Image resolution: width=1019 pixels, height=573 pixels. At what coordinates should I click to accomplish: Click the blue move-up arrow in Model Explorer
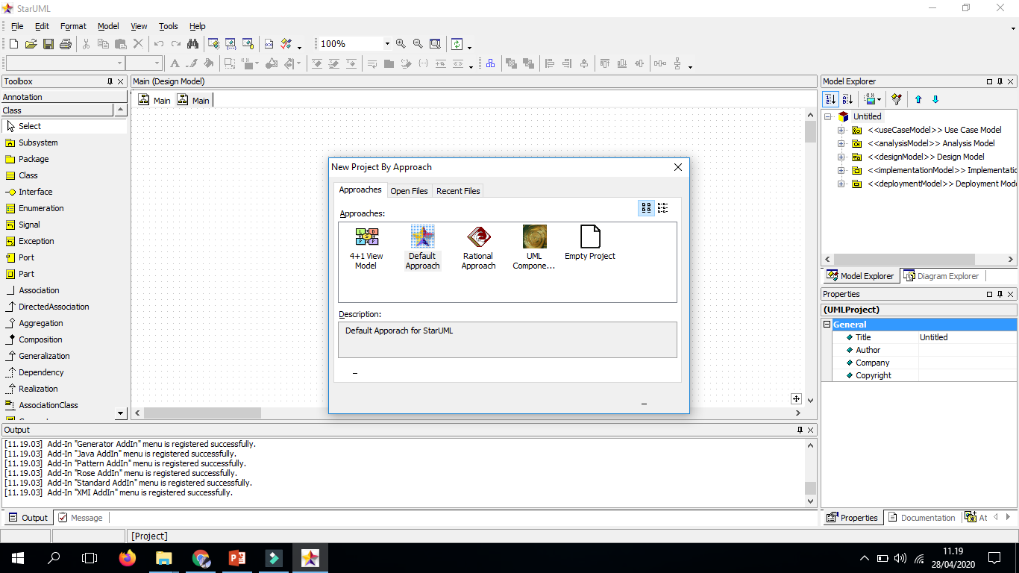tap(918, 99)
